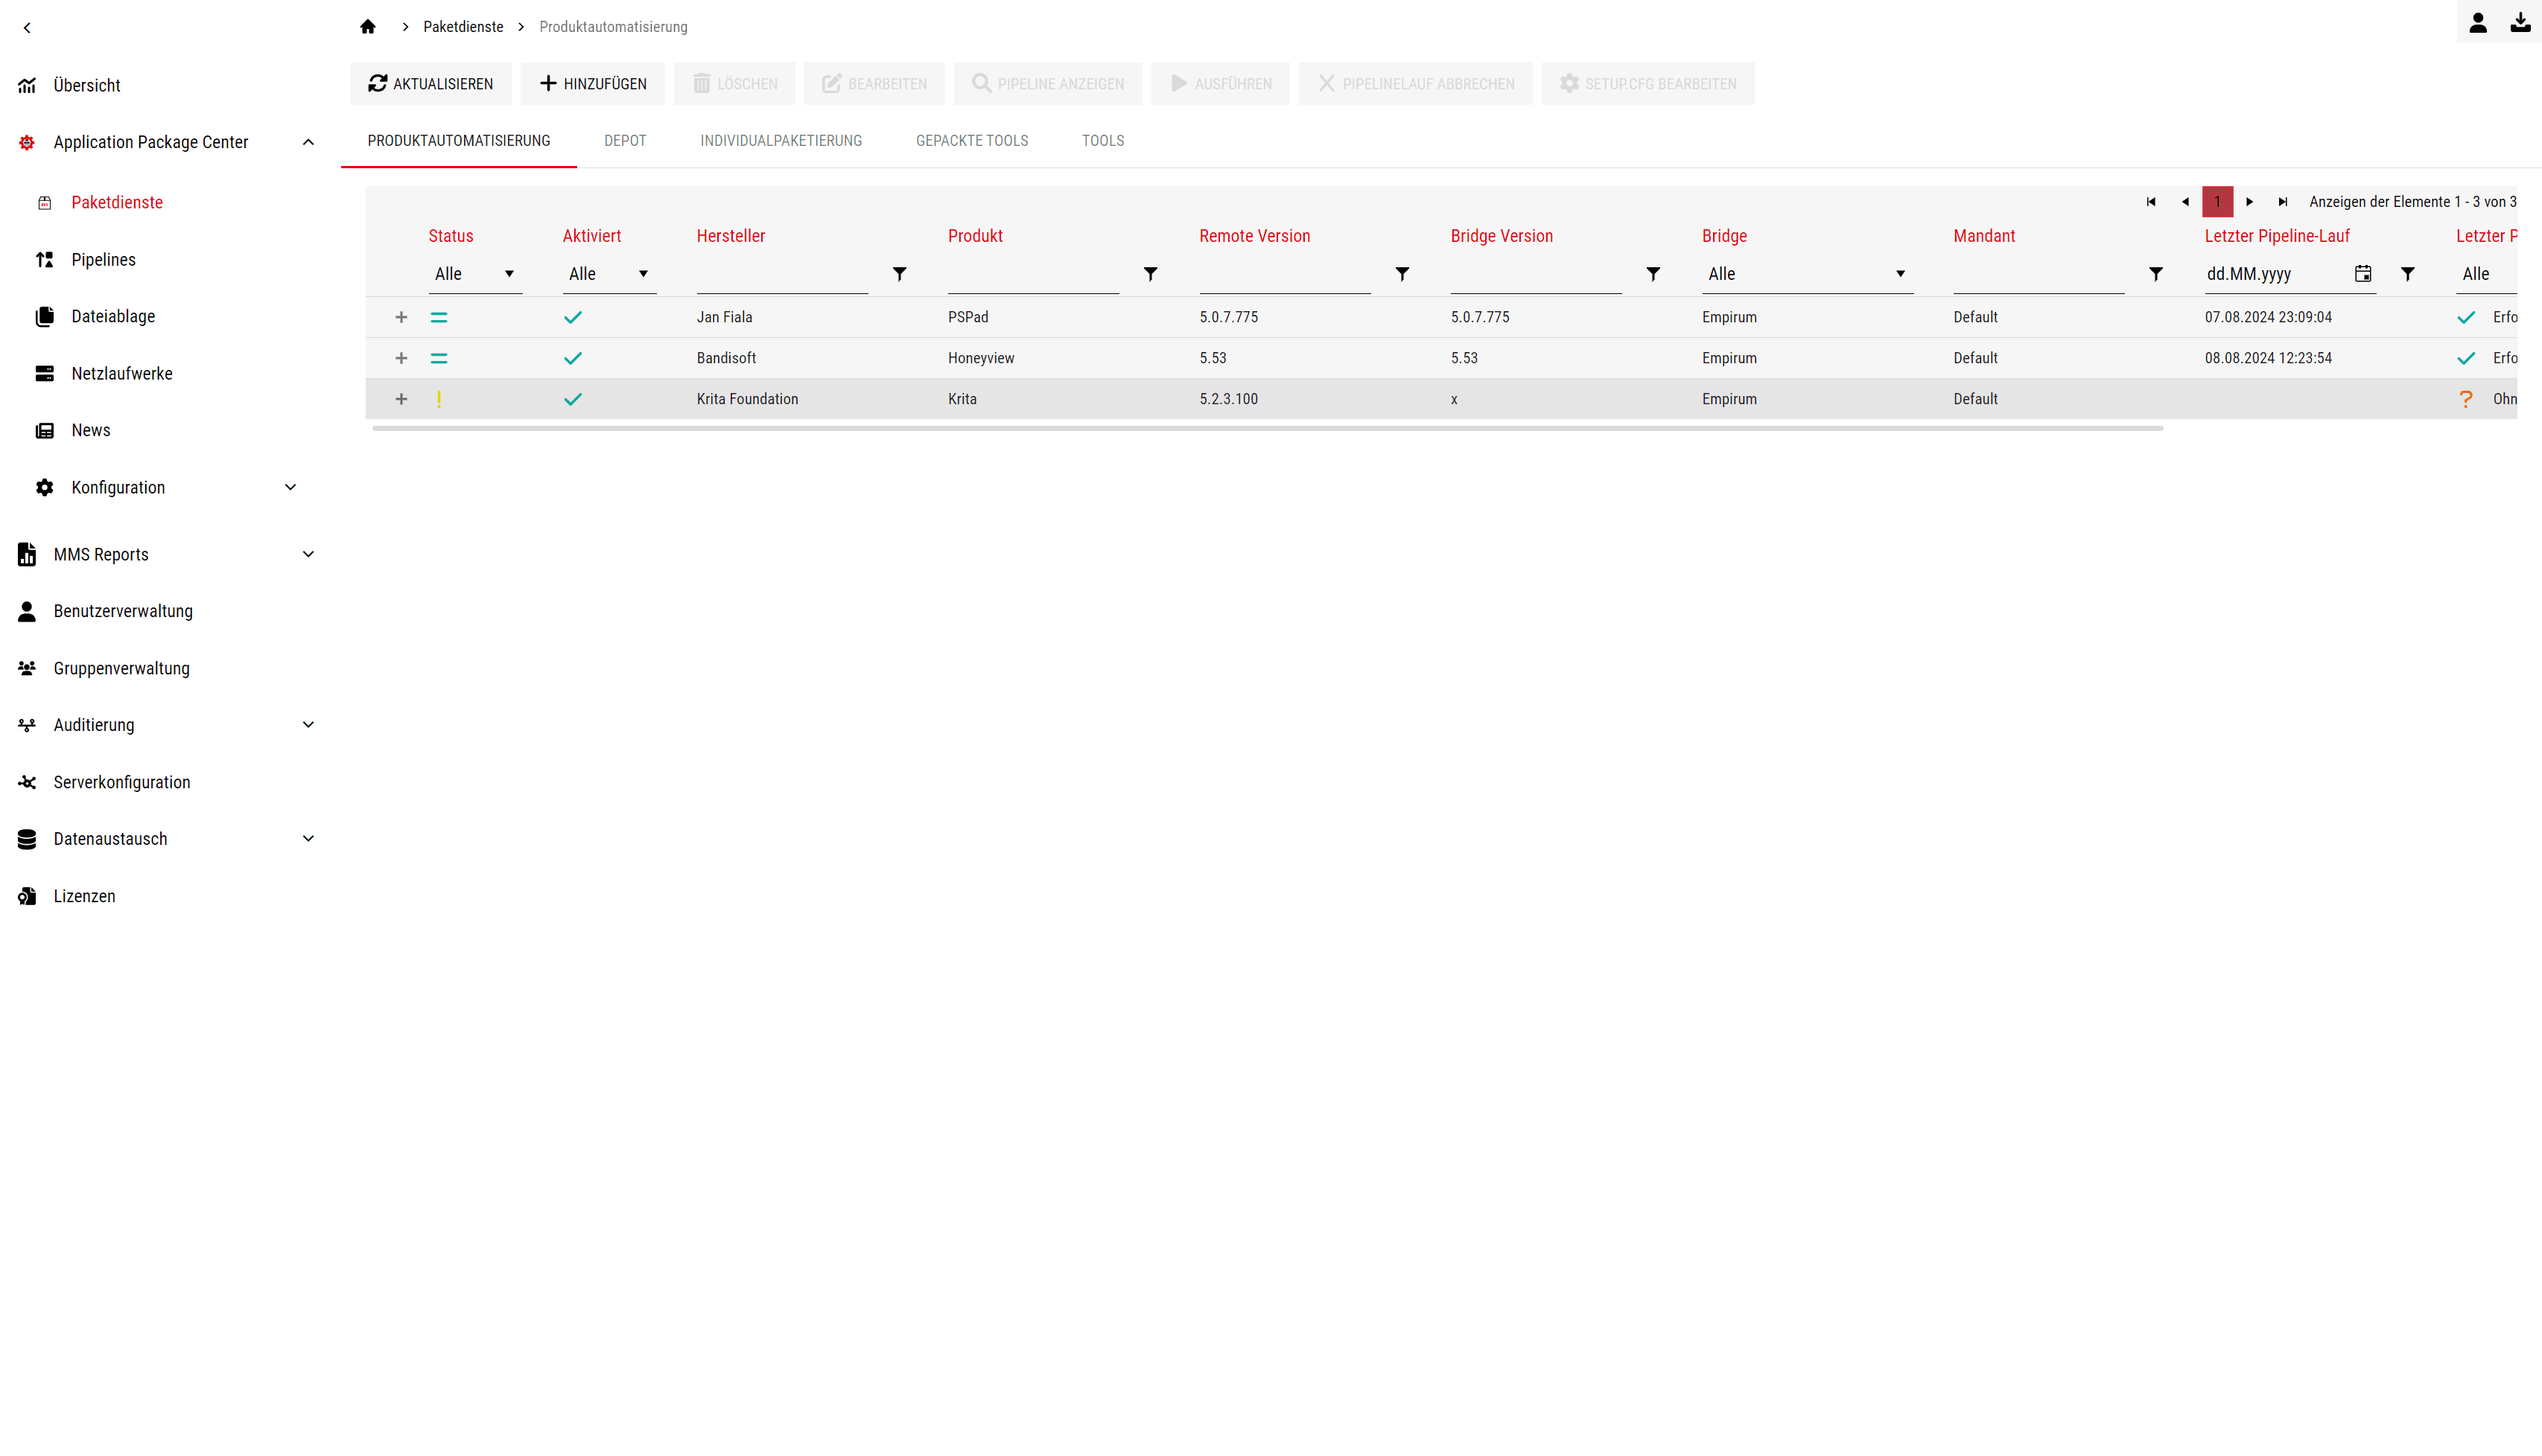Open Übersicht in sidebar

pyautogui.click(x=87, y=86)
